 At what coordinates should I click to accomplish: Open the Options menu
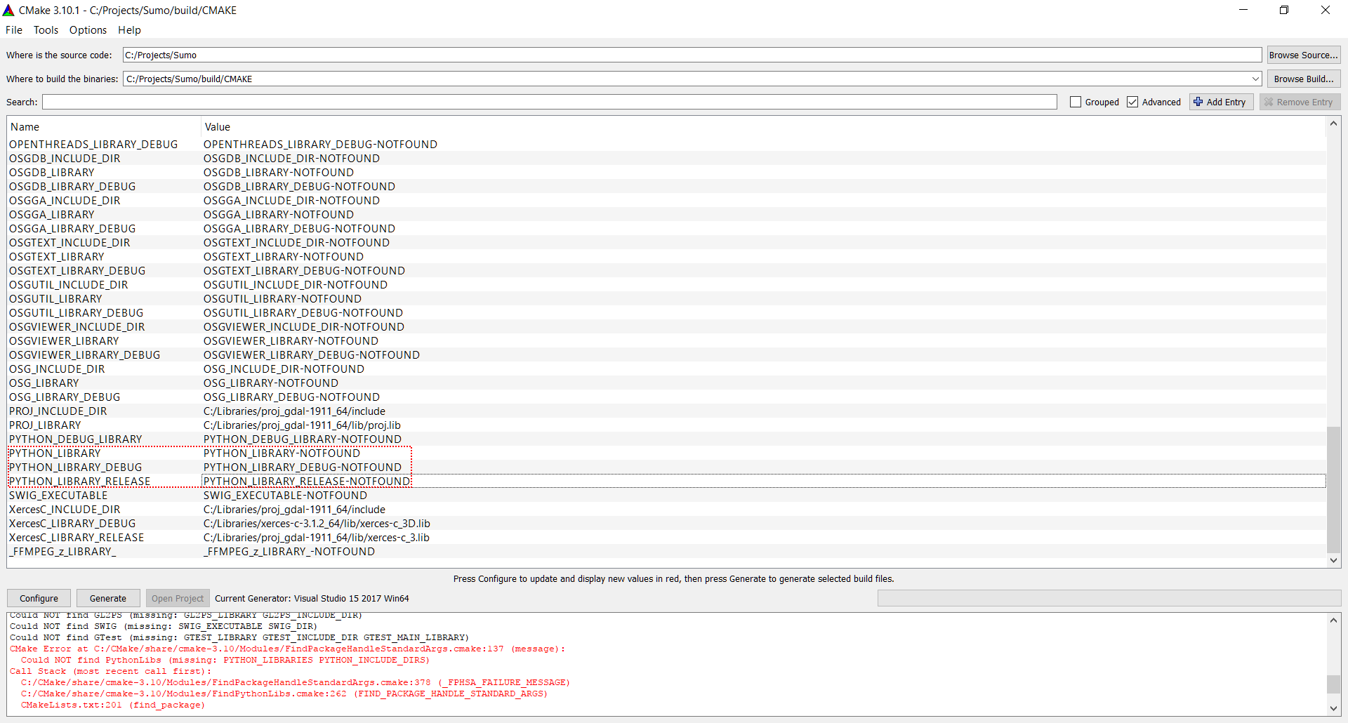[88, 29]
